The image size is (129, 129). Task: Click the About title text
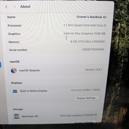pos(25,7)
